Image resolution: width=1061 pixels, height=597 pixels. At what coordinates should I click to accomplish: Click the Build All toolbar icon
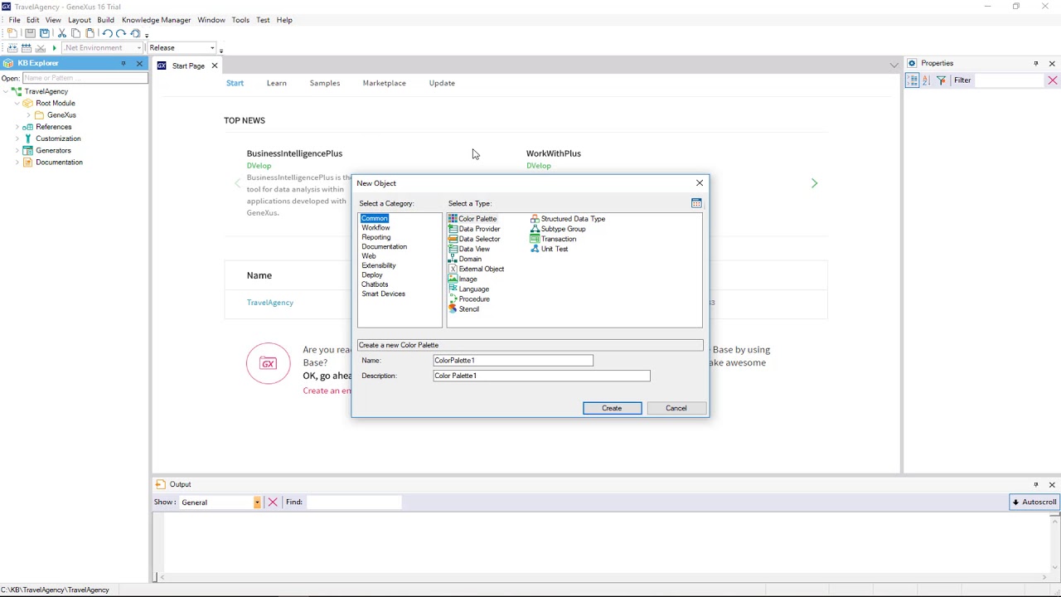click(x=12, y=48)
